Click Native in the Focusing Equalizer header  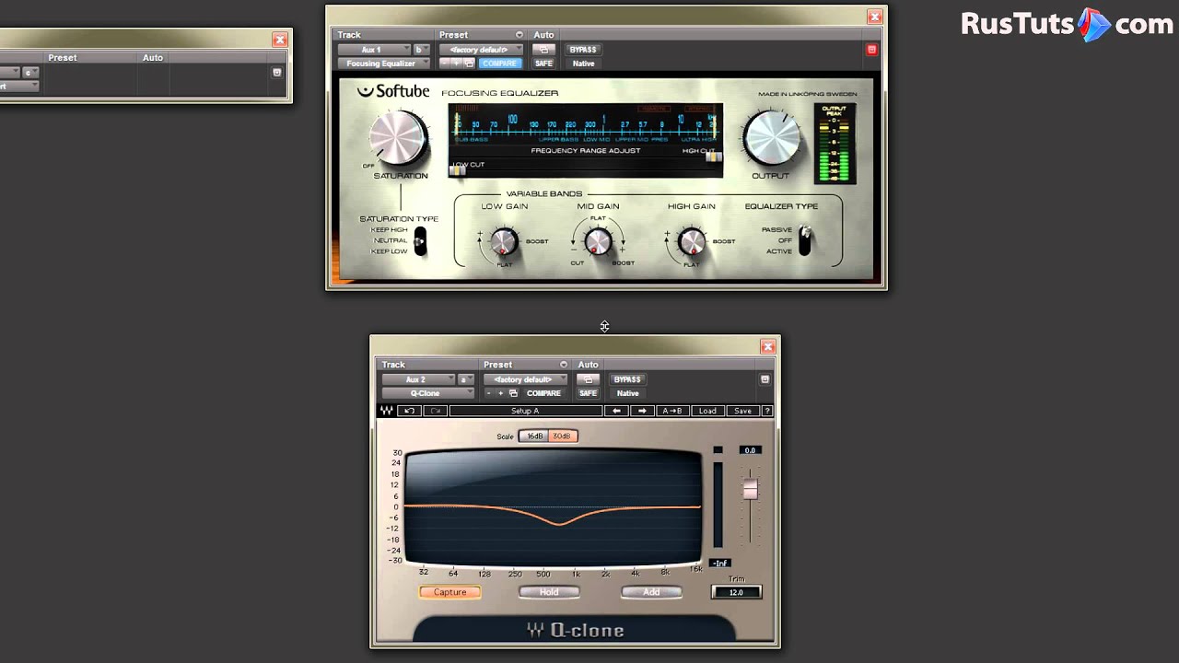[583, 64]
